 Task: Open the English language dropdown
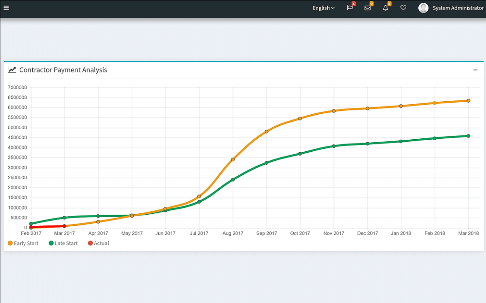(x=323, y=8)
